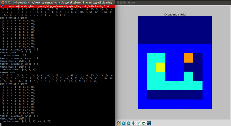Click the orange cell in the grid
The image size is (231, 126).
point(188,58)
